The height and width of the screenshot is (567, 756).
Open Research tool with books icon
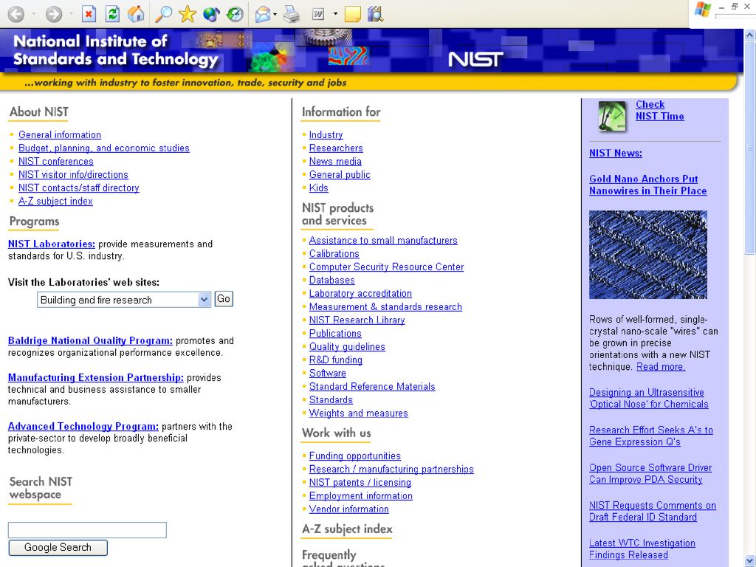375,14
